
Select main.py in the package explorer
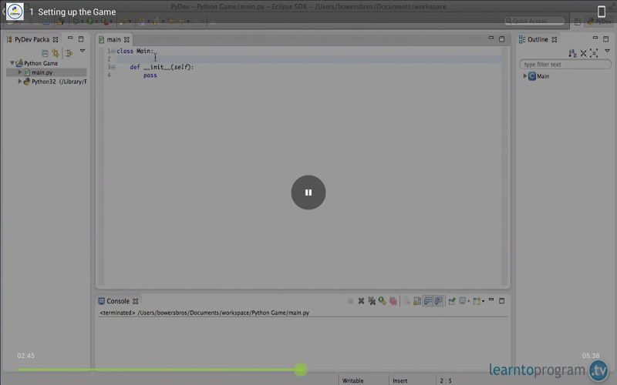click(42, 72)
